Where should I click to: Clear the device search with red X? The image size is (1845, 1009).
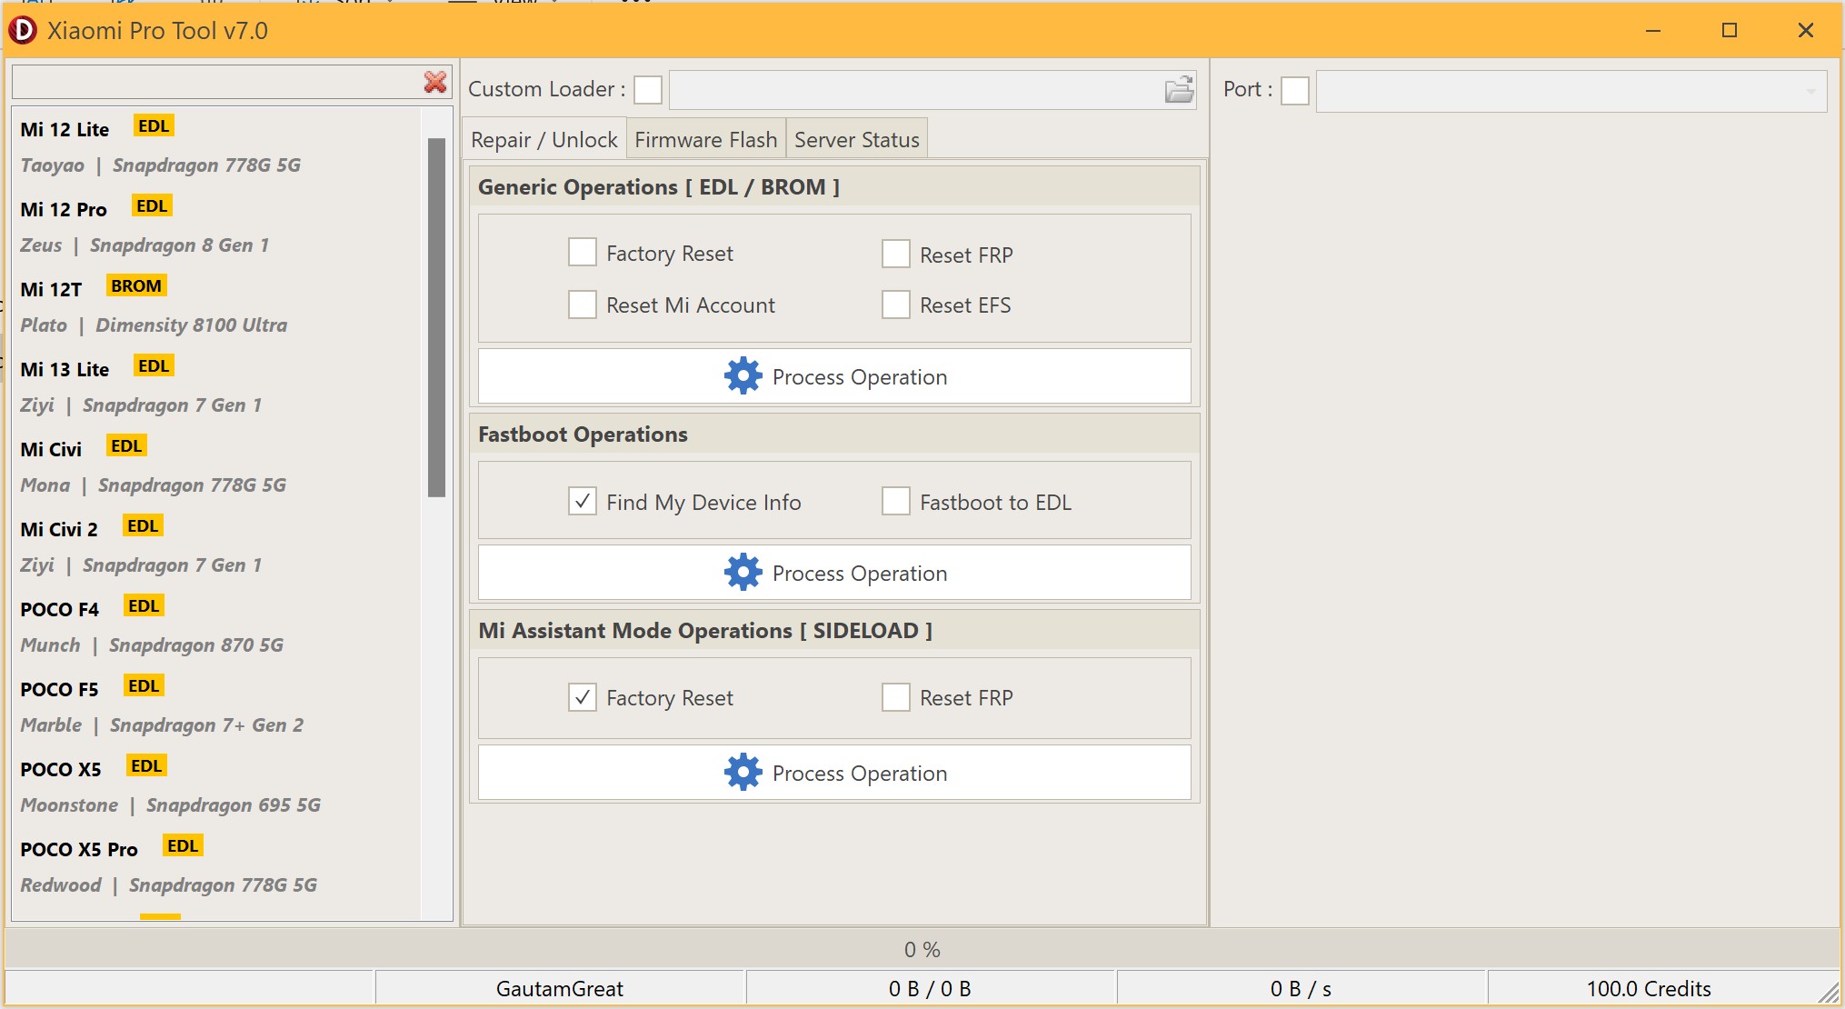coord(435,83)
